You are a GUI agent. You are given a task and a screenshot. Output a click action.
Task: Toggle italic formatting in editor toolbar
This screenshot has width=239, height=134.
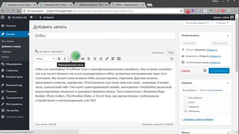point(65,59)
